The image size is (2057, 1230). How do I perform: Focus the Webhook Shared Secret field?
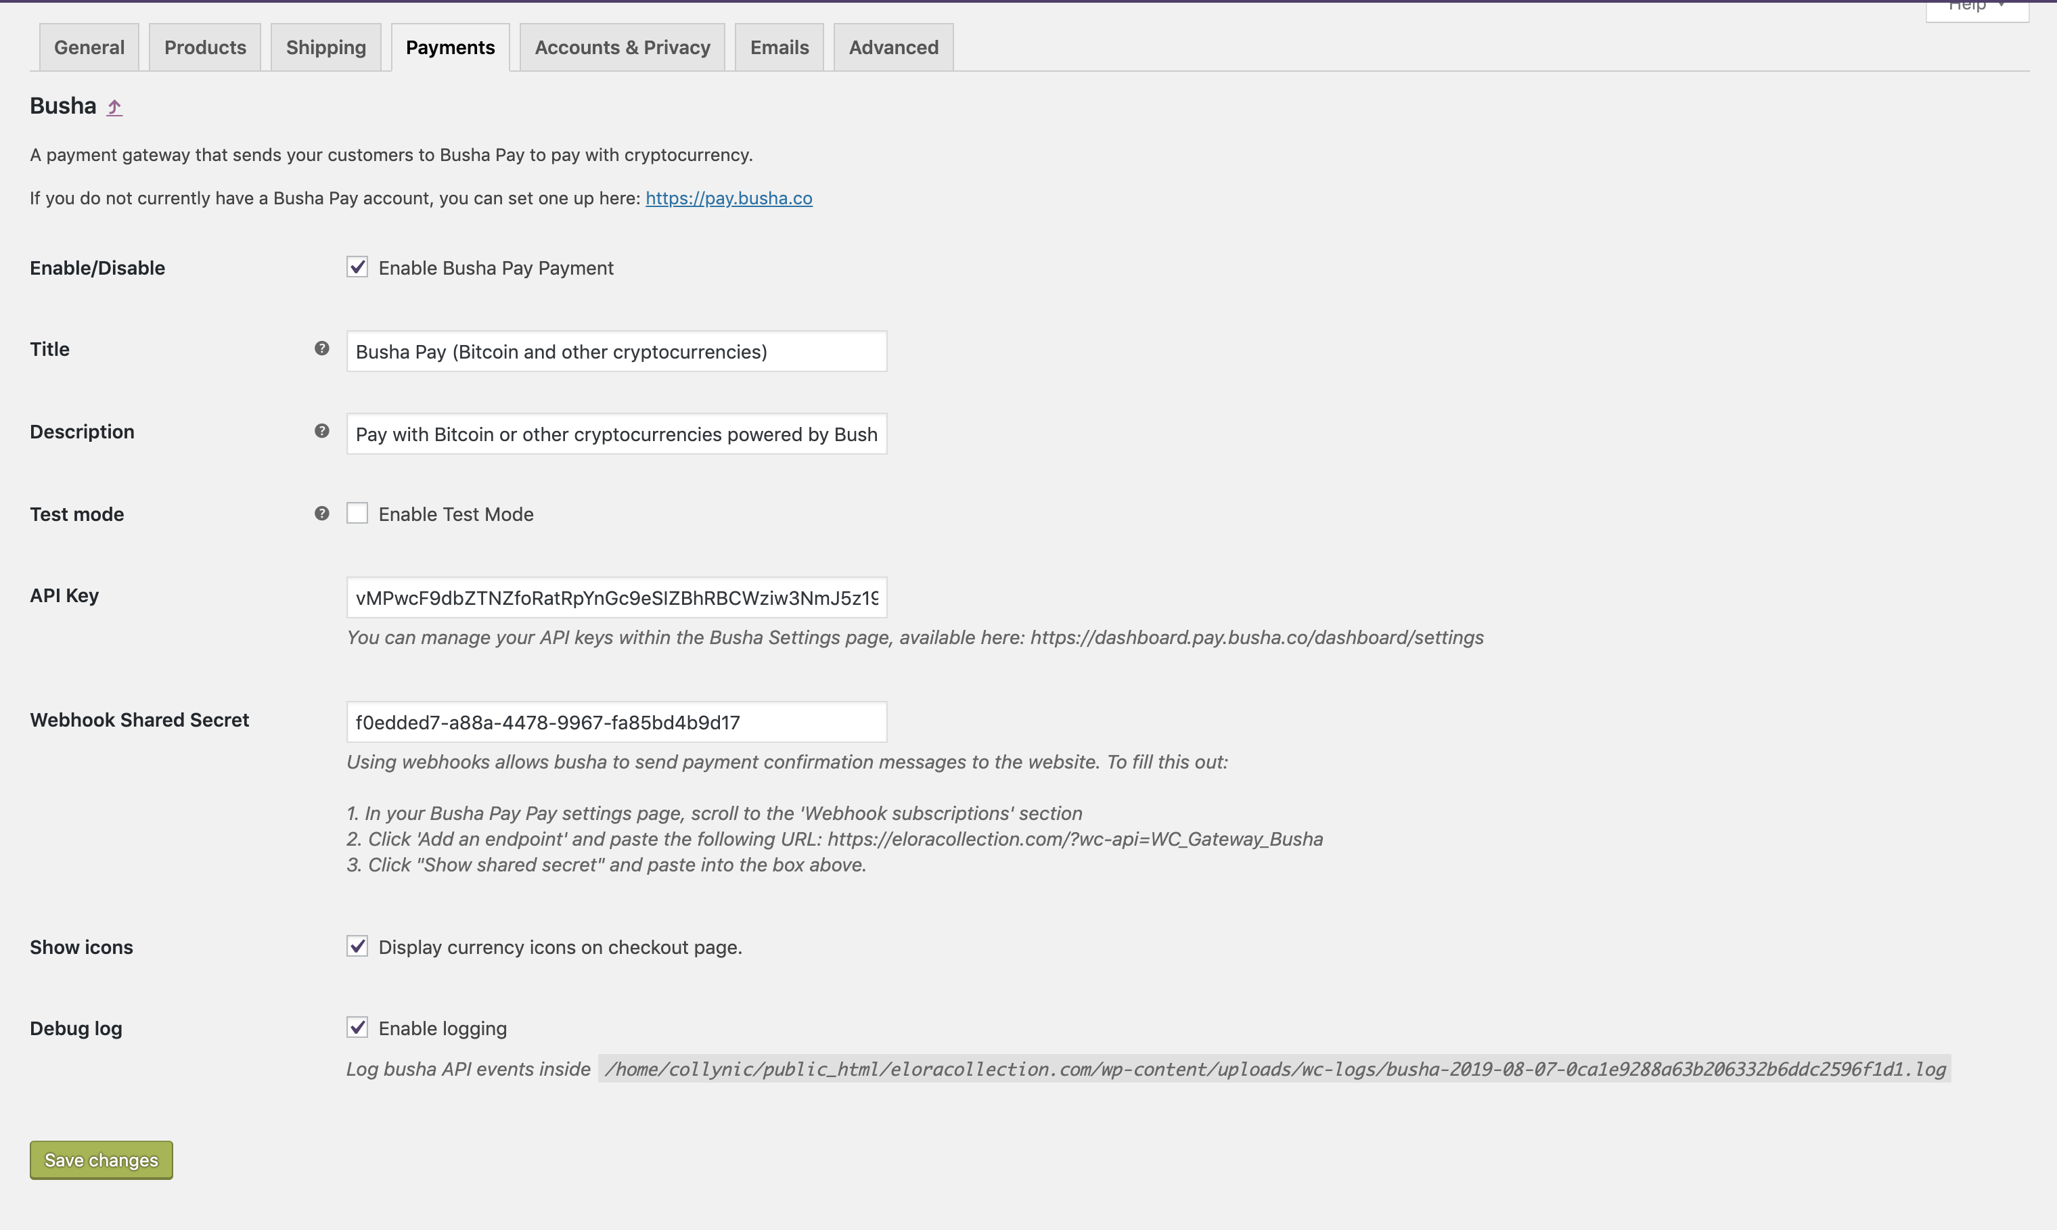(616, 722)
